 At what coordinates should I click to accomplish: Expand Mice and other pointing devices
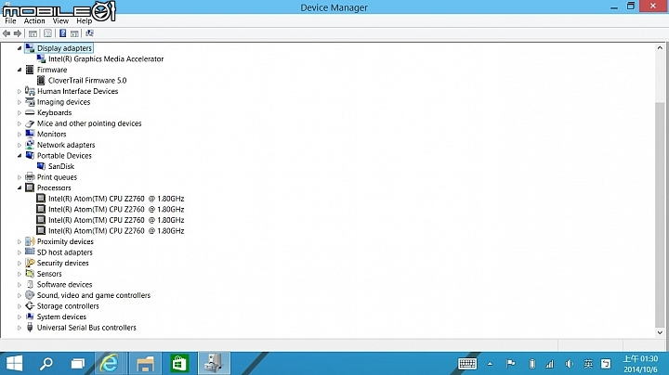point(20,123)
